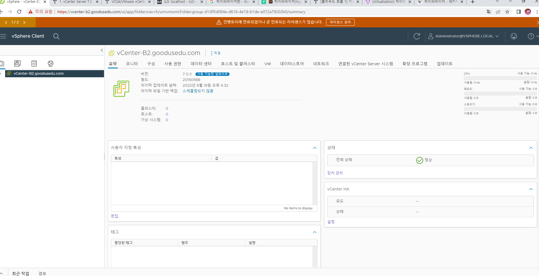Go to next notification banner
This screenshot has height=276, width=539.
click(x=24, y=22)
